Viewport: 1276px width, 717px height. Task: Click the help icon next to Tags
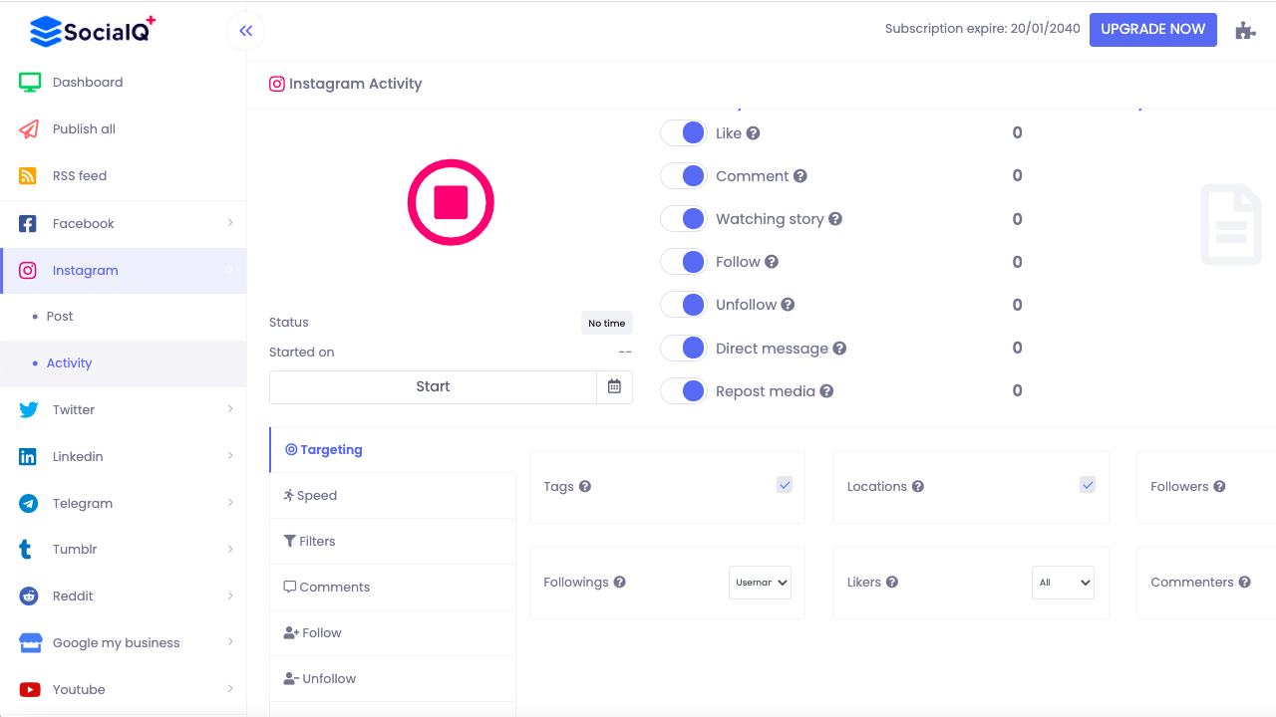point(585,487)
